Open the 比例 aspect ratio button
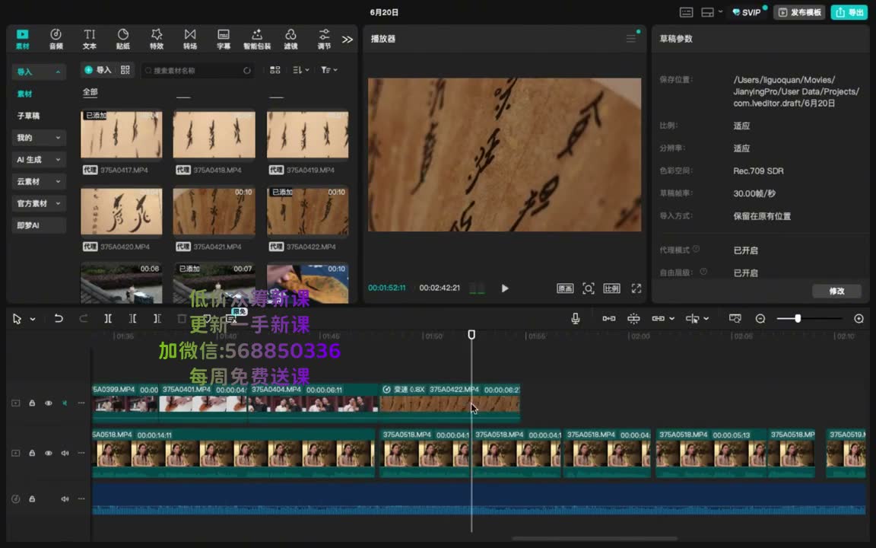This screenshot has height=548, width=876. tap(611, 288)
